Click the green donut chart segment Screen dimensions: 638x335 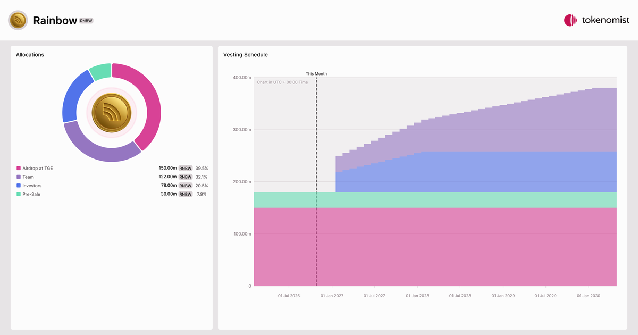(102, 71)
